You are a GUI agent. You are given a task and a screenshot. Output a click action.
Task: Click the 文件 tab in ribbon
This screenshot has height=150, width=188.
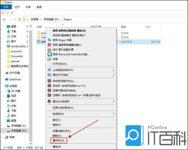point(6,7)
